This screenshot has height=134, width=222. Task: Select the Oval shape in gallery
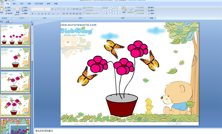117,8
